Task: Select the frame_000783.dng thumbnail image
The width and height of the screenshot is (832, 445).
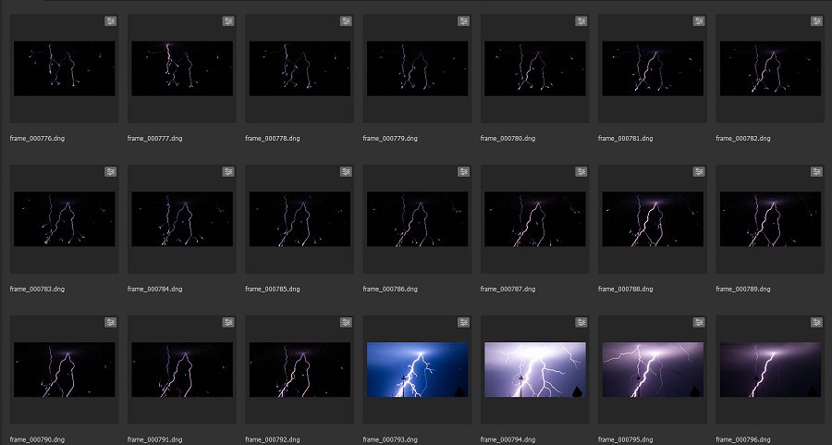Action: [x=64, y=218]
